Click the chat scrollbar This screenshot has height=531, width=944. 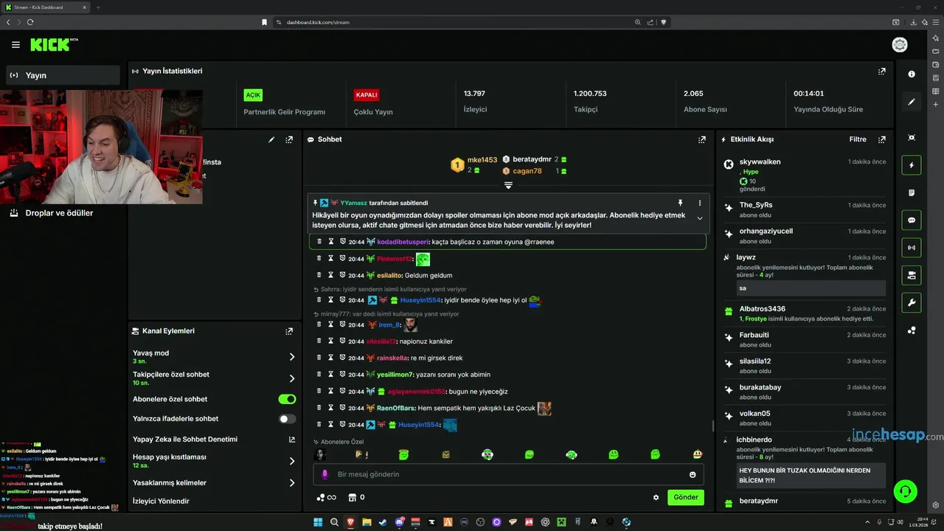pyautogui.click(x=712, y=426)
